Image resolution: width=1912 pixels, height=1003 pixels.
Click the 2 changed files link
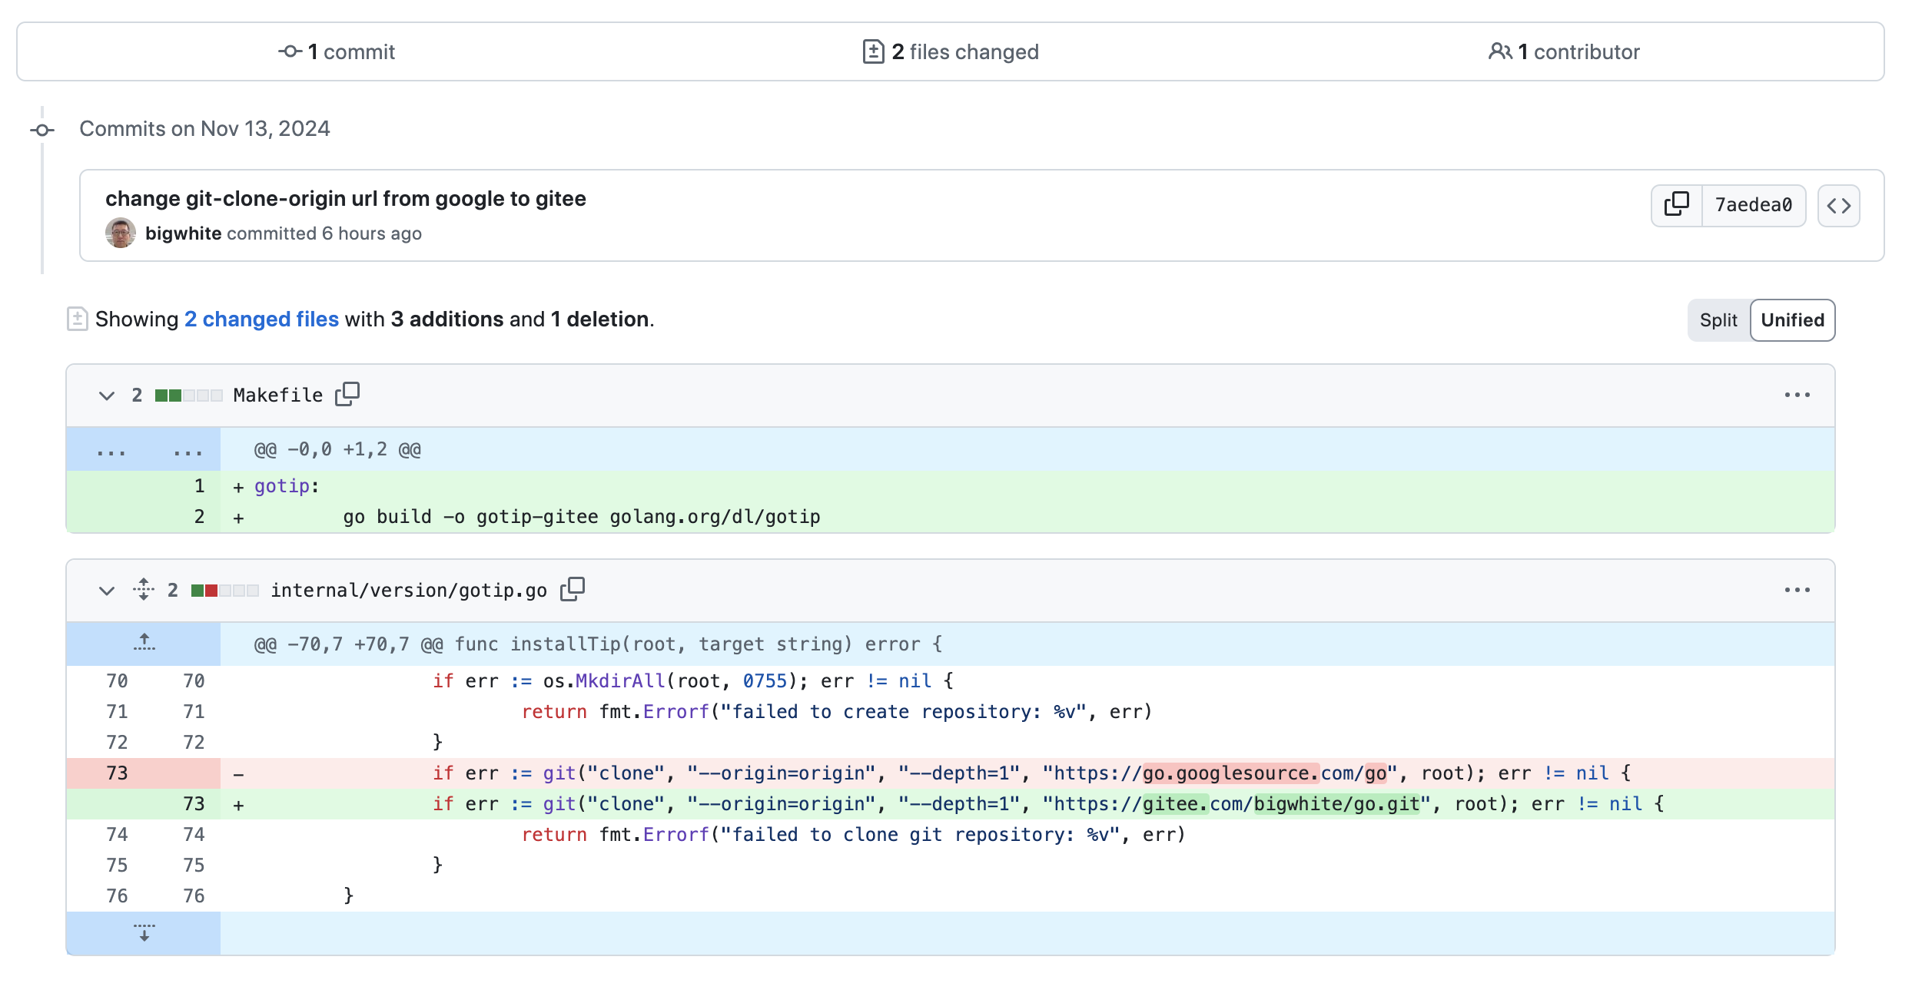[x=261, y=319]
